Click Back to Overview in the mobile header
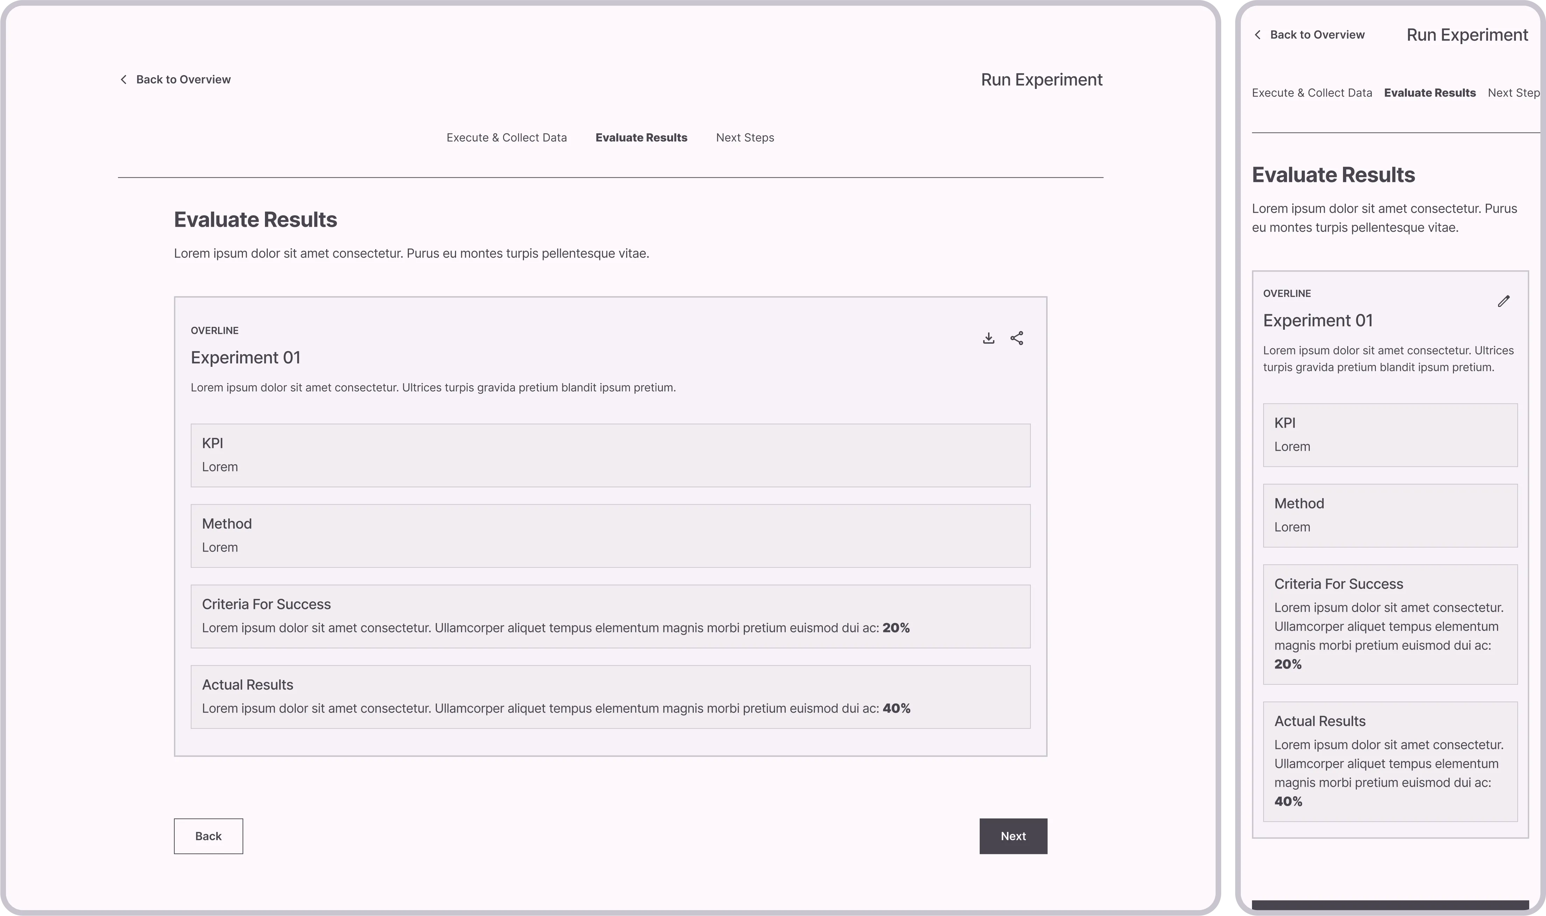This screenshot has height=916, width=1546. pyautogui.click(x=1317, y=35)
